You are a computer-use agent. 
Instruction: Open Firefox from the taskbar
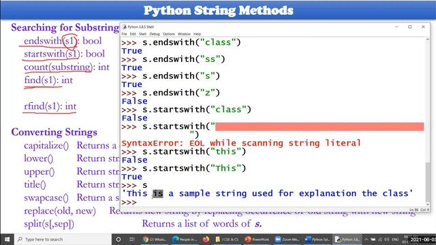tap(206, 240)
